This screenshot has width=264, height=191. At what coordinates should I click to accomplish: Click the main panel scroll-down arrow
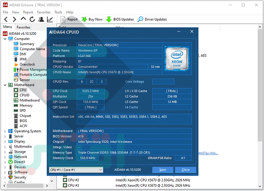pos(260,186)
